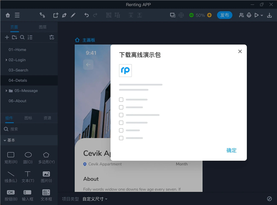Open the 自定义尺寸 project type dropdown

(95, 199)
